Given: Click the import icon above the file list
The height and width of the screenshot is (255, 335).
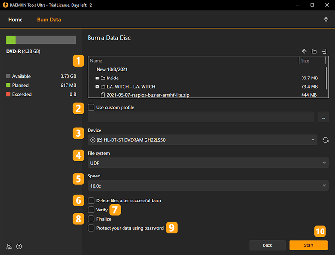Looking at the screenshot, I should [324, 51].
